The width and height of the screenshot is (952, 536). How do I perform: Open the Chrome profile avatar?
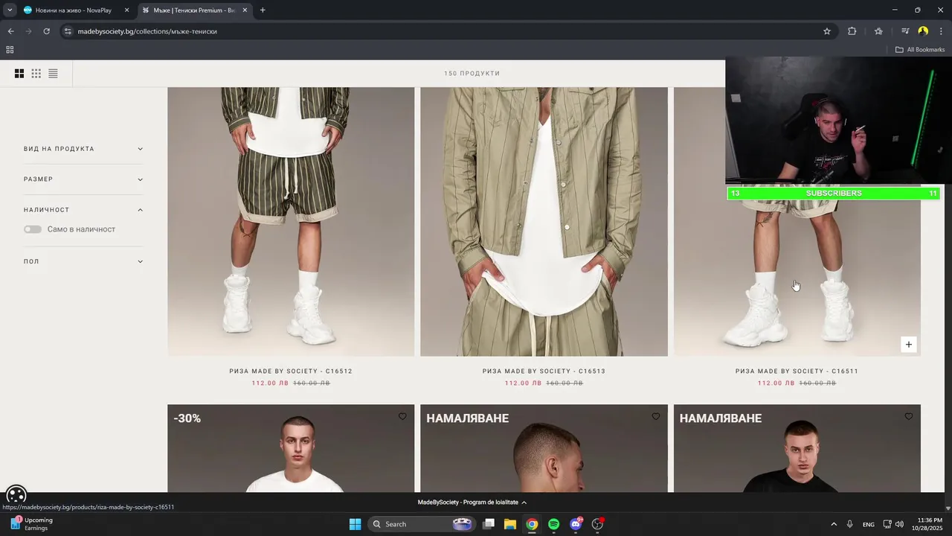coord(923,31)
